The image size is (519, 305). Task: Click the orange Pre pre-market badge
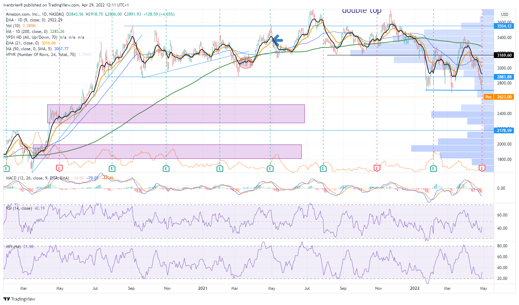point(488,97)
